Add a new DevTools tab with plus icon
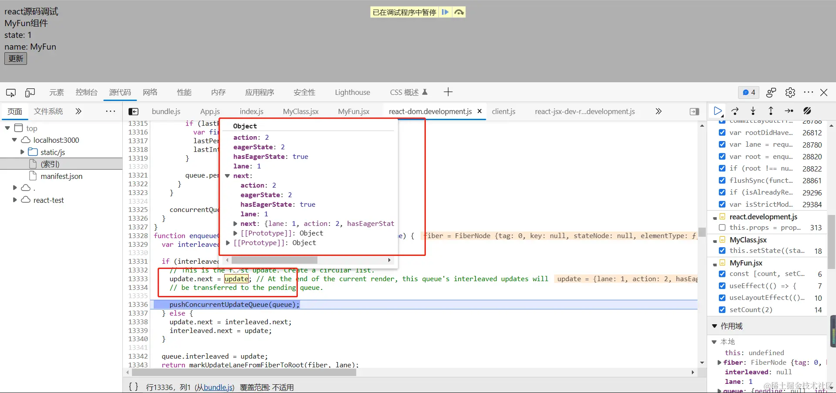Viewport: 836px width, 393px height. pyautogui.click(x=448, y=92)
